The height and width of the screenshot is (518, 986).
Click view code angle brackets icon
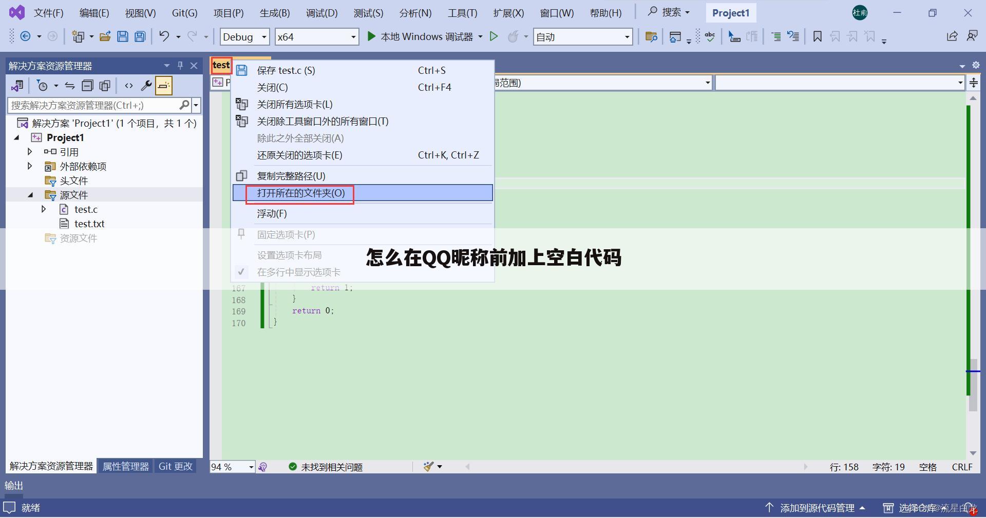(129, 86)
